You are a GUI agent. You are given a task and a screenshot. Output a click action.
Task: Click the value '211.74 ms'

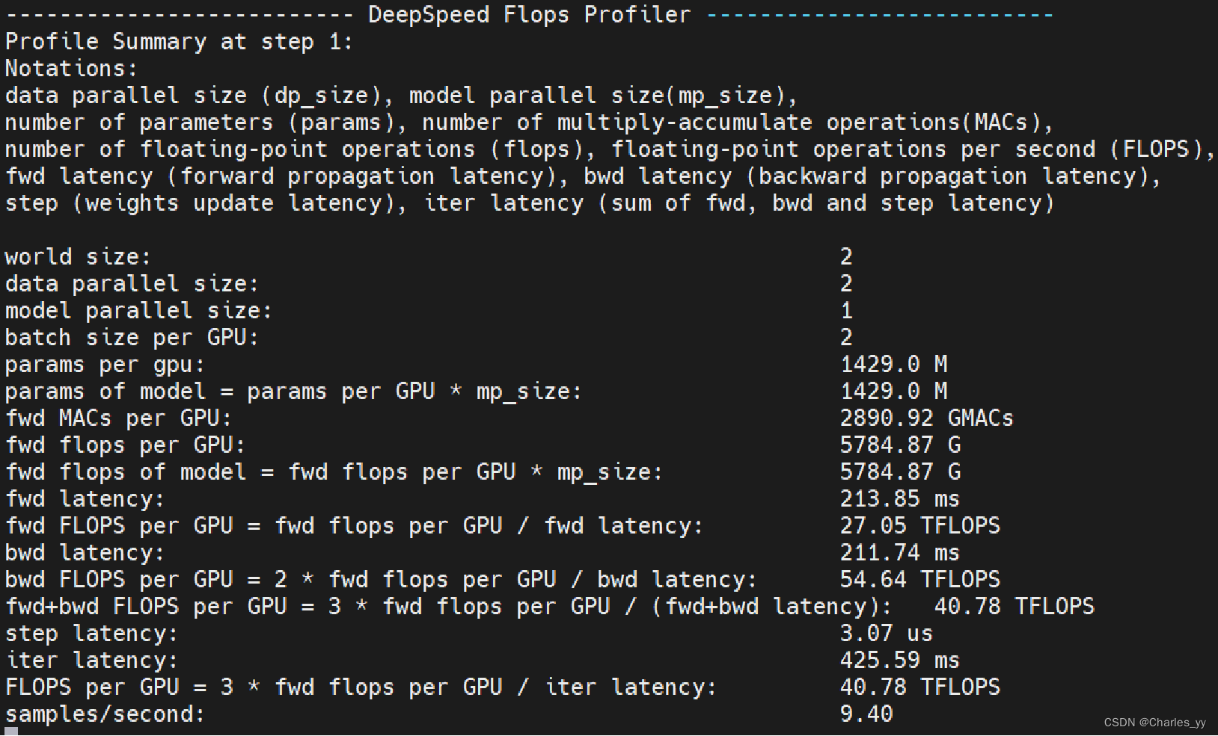[x=900, y=553]
